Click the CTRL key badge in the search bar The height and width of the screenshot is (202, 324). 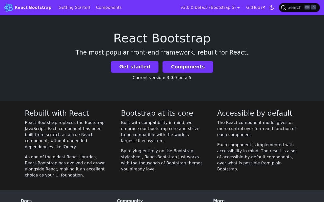click(x=307, y=7)
